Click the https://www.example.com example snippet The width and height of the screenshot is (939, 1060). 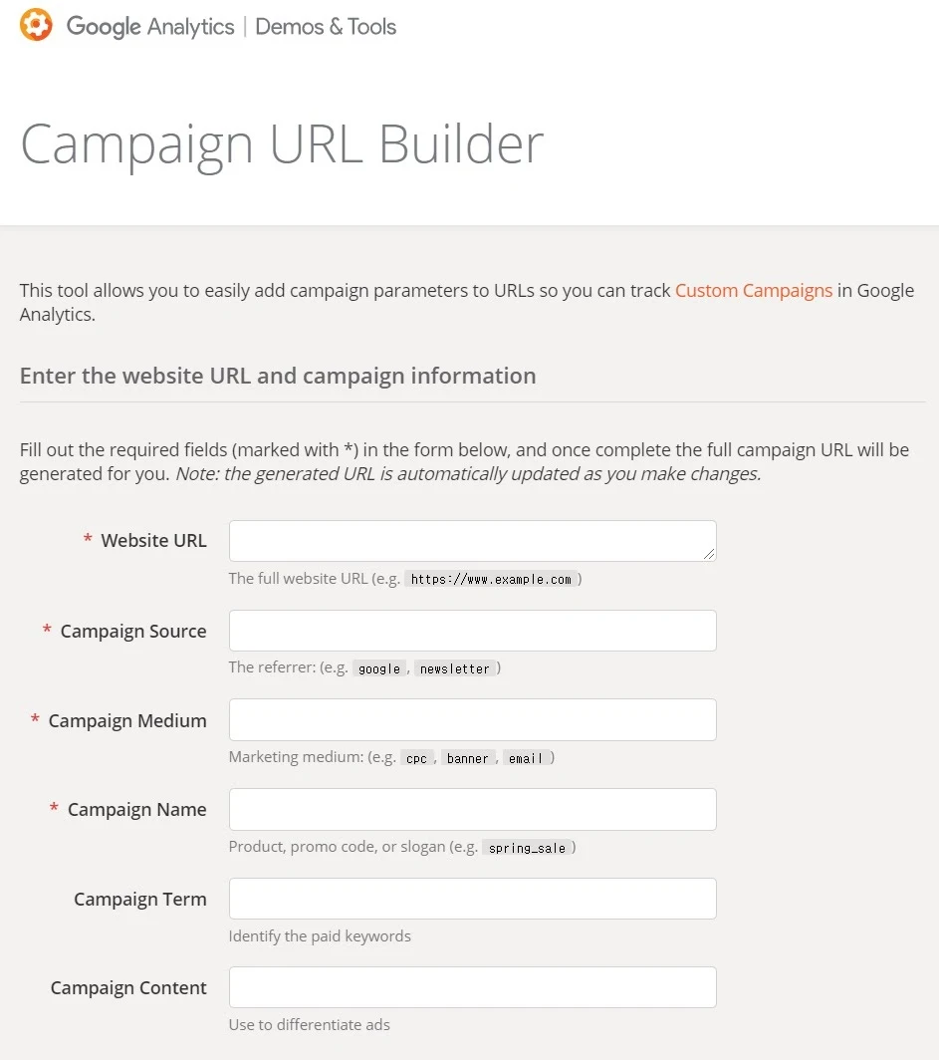491,579
